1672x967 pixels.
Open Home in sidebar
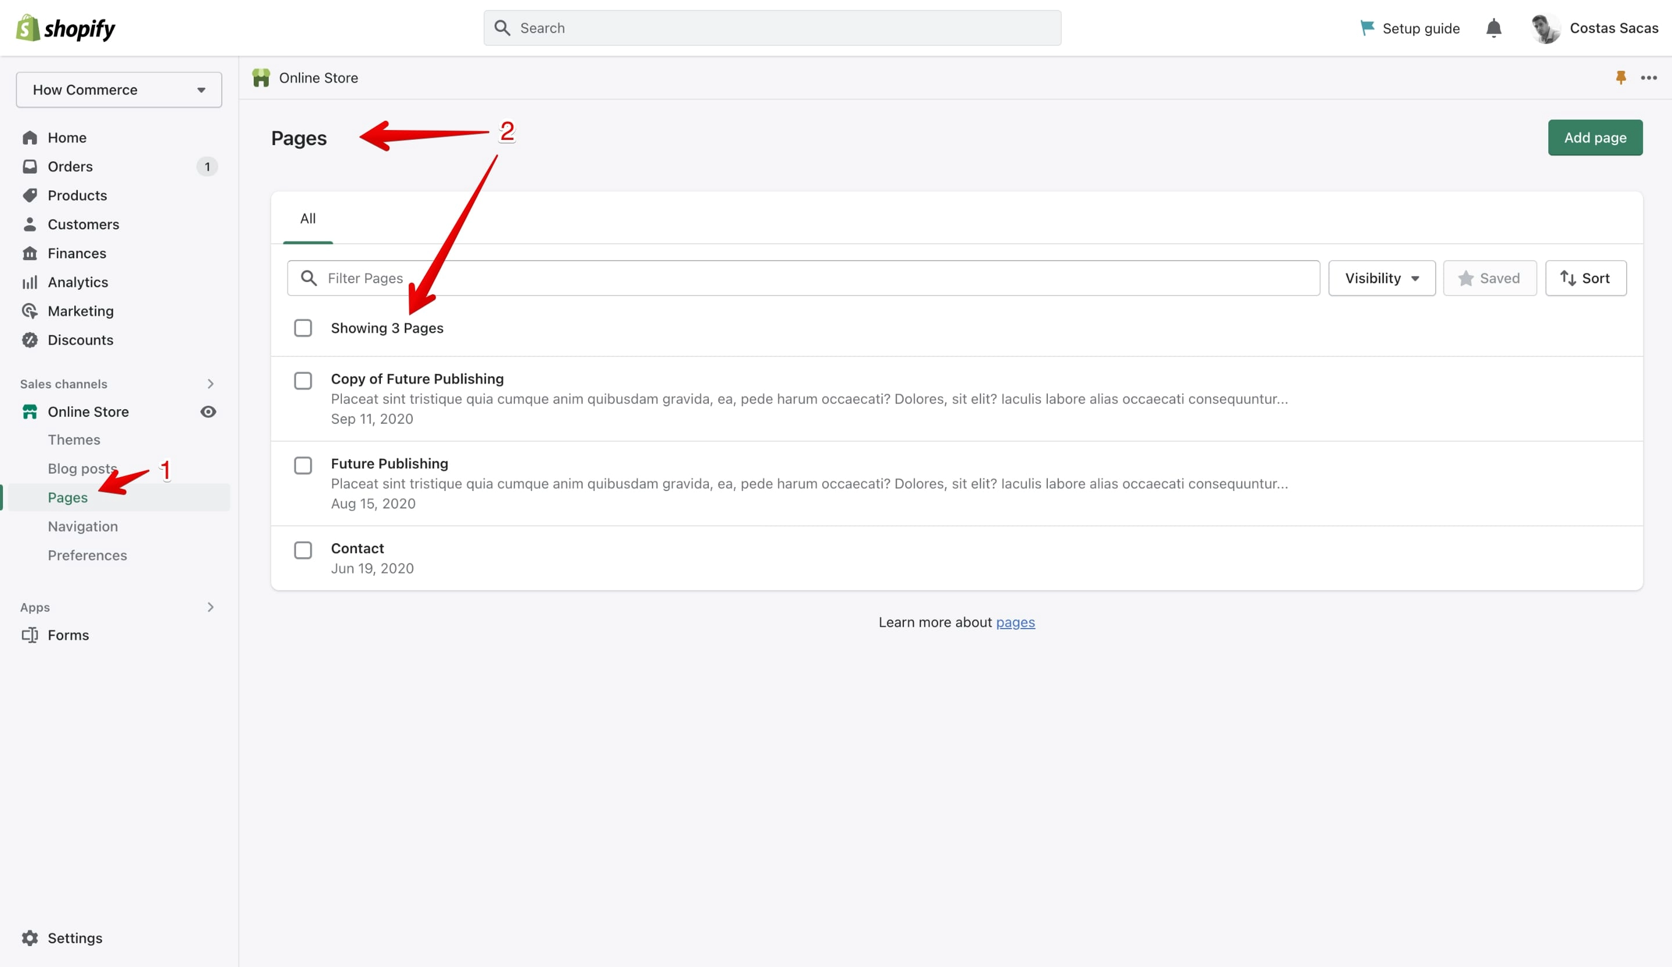click(67, 138)
